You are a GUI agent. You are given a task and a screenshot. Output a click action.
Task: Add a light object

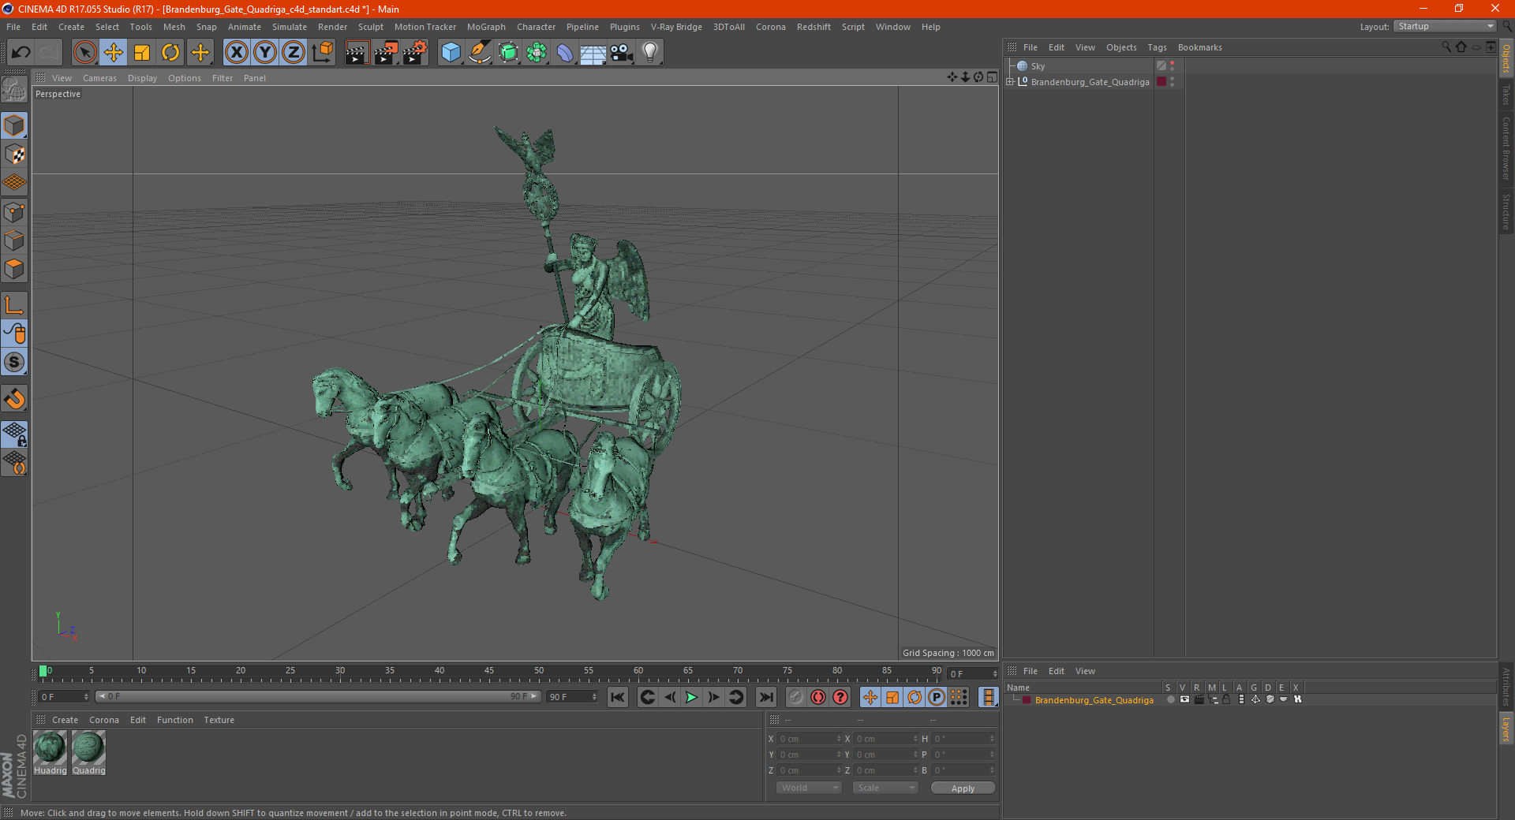tap(649, 53)
